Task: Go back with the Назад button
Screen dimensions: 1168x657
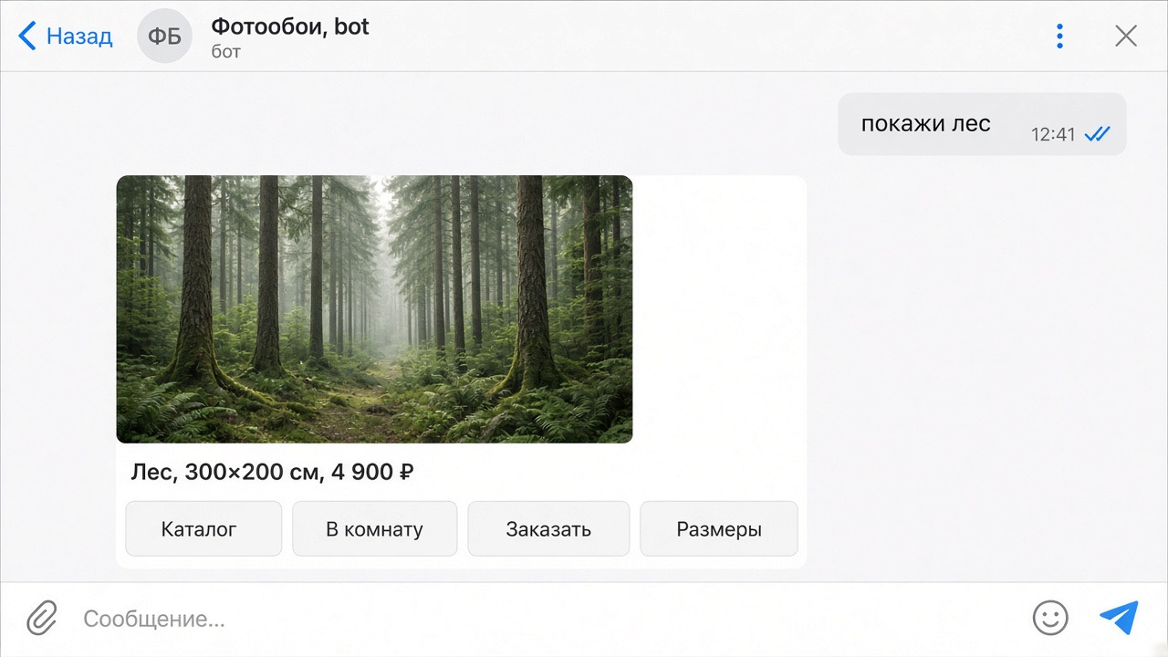Action: (65, 36)
